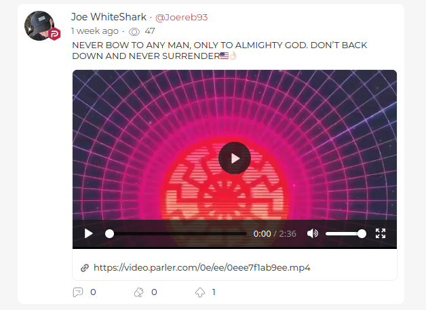This screenshot has width=426, height=310.
Task: Open Joe WhiteShark's profile picture
Action: click(39, 26)
